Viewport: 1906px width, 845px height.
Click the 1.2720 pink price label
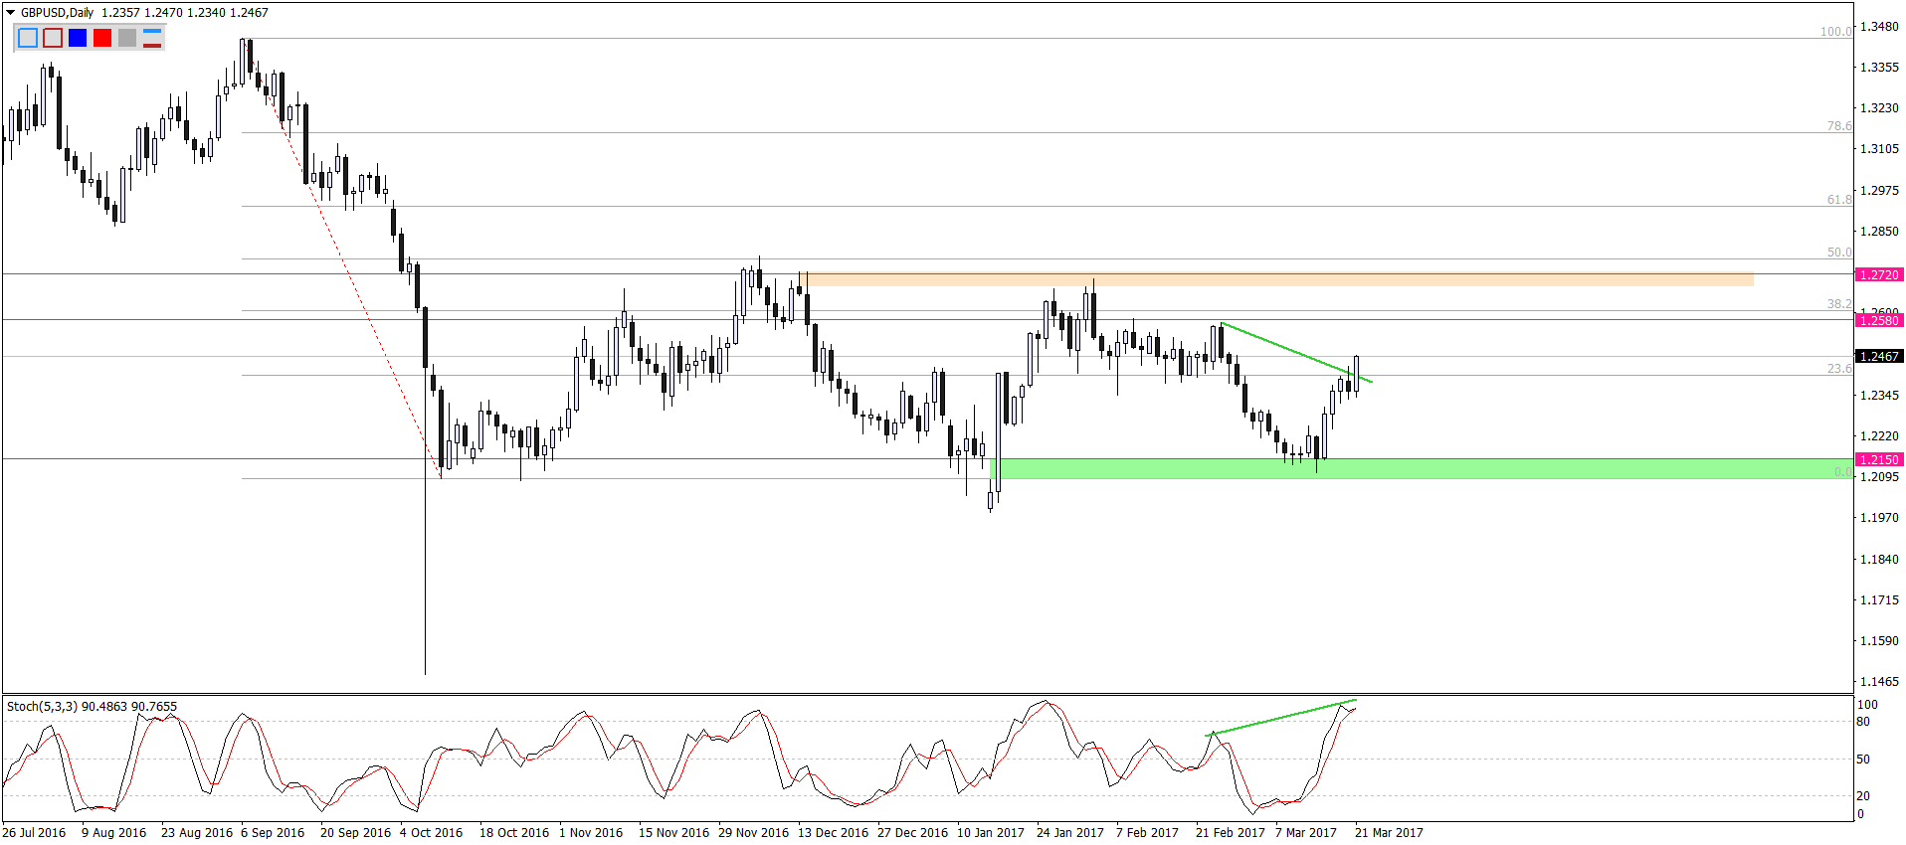(1879, 274)
